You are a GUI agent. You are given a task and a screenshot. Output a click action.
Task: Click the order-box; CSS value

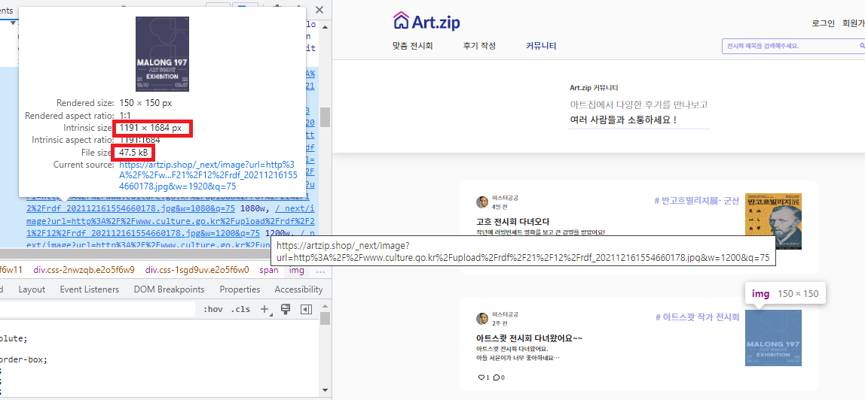[x=23, y=360]
